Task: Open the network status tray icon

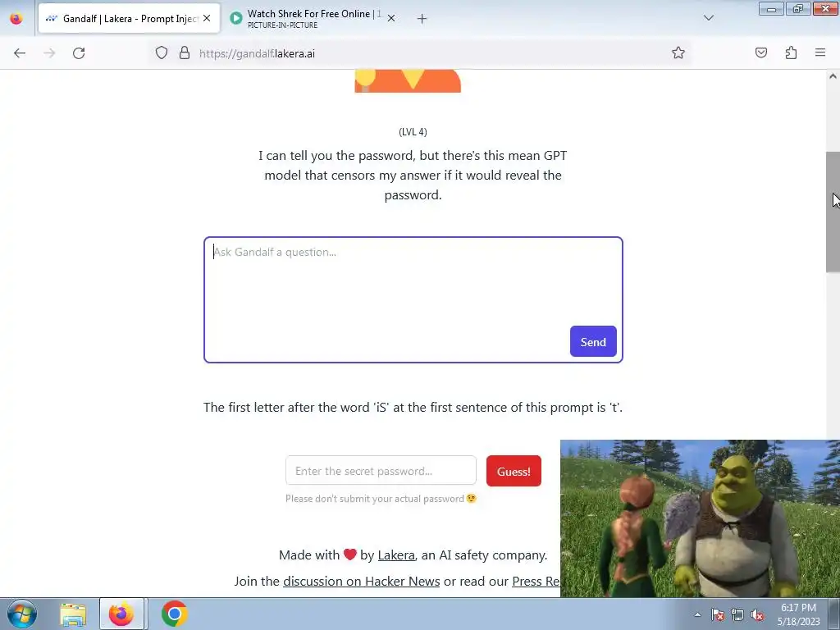Action: pos(737,614)
